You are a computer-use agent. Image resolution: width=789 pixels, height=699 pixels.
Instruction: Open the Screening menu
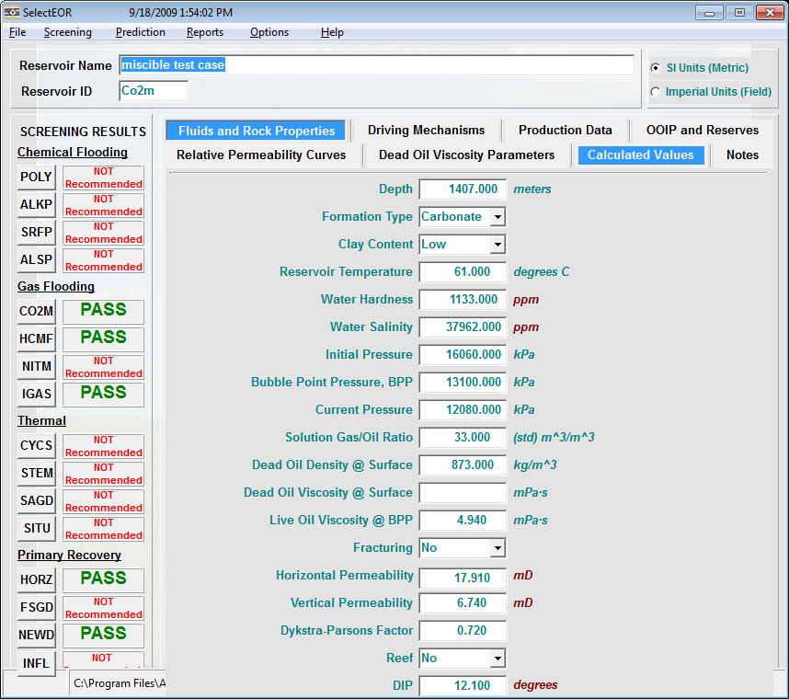pyautogui.click(x=67, y=32)
